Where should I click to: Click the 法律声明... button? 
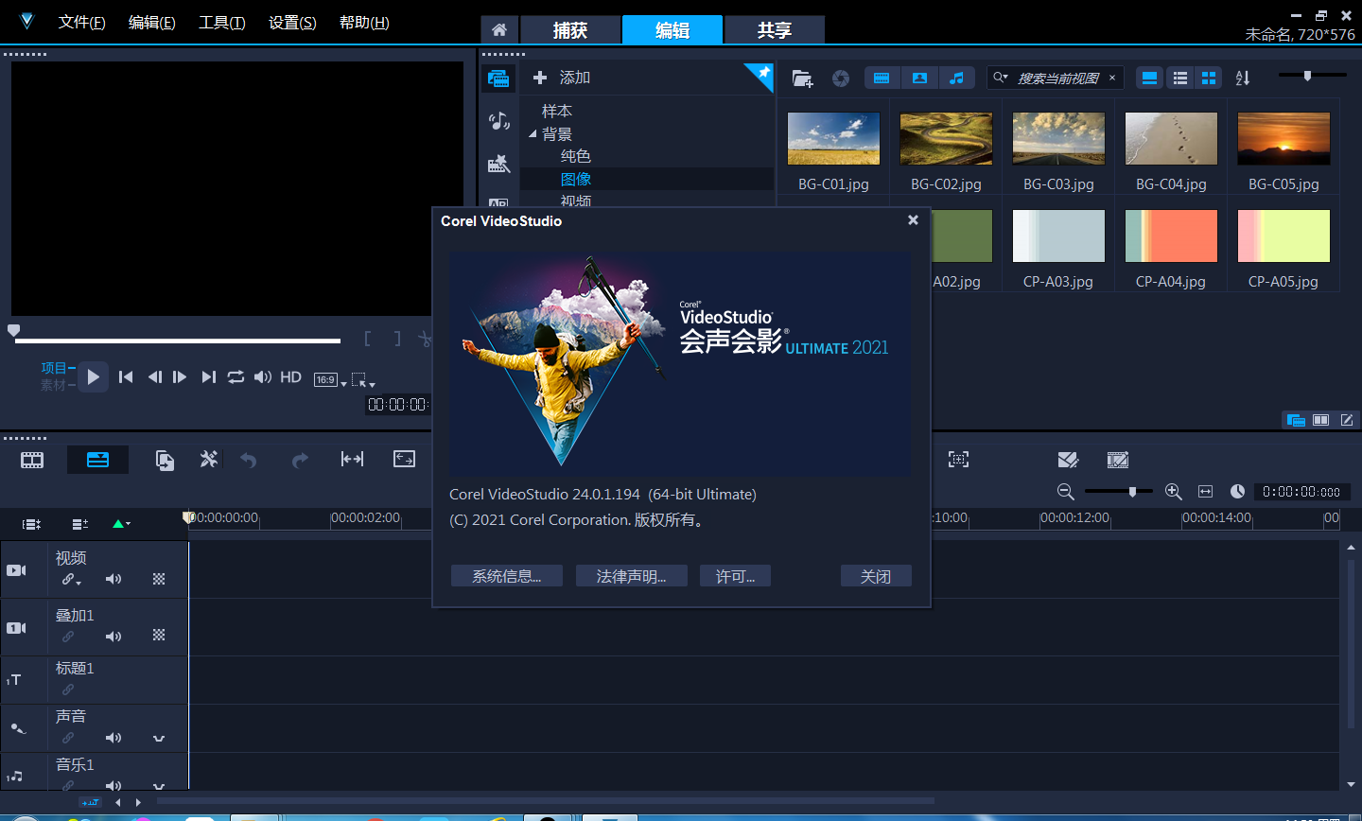pyautogui.click(x=631, y=576)
